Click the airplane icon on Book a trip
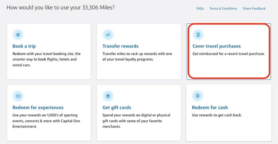This screenshot has width=278, height=144. coord(18,35)
